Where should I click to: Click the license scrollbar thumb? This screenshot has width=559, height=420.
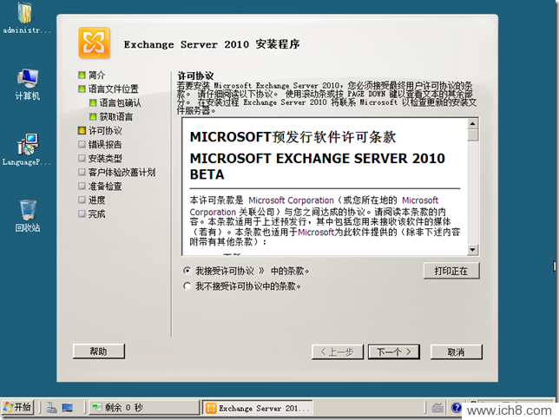(x=473, y=135)
